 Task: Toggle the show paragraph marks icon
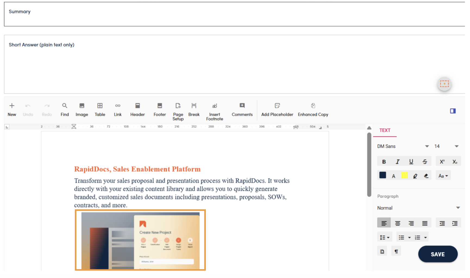point(396,251)
